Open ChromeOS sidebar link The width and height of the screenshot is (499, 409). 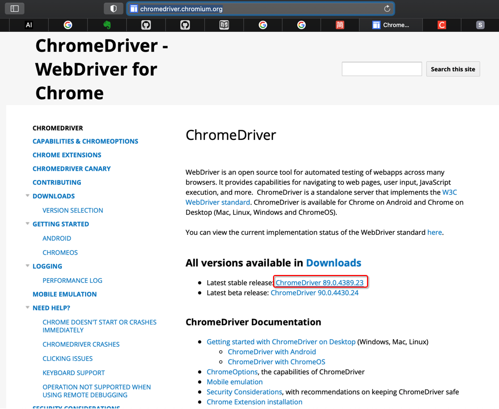[x=60, y=252]
